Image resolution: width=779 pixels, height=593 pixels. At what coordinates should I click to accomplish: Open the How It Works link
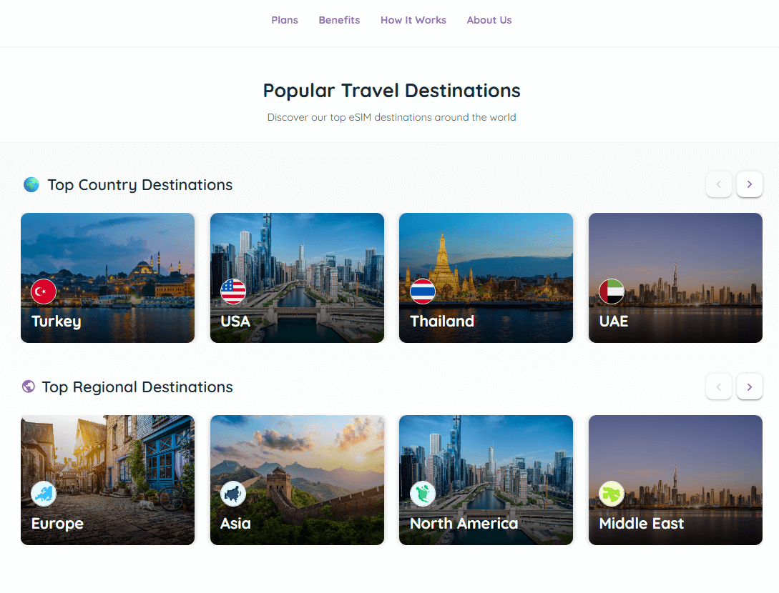click(413, 20)
